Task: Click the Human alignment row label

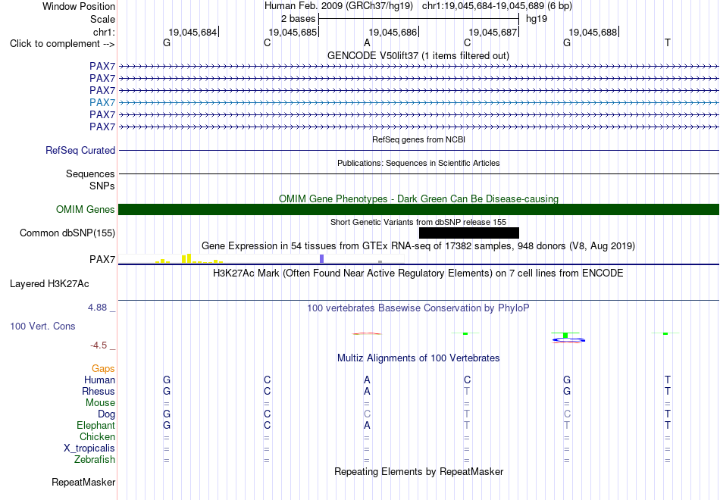Action: tap(99, 380)
